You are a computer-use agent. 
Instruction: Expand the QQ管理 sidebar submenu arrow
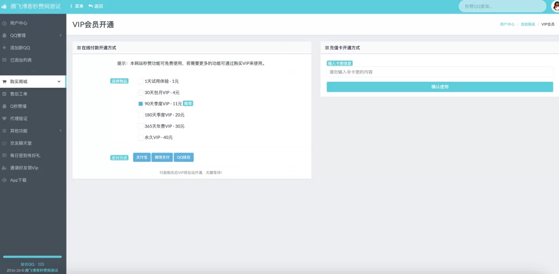tap(60, 35)
